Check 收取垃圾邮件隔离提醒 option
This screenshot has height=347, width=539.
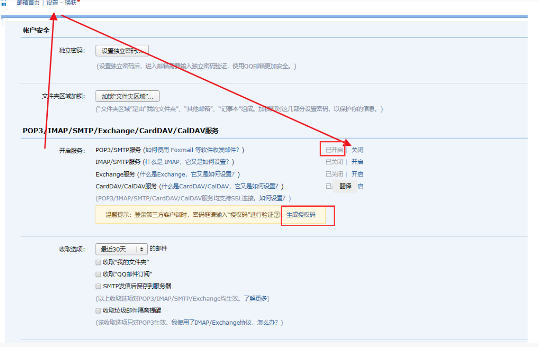tap(98, 310)
